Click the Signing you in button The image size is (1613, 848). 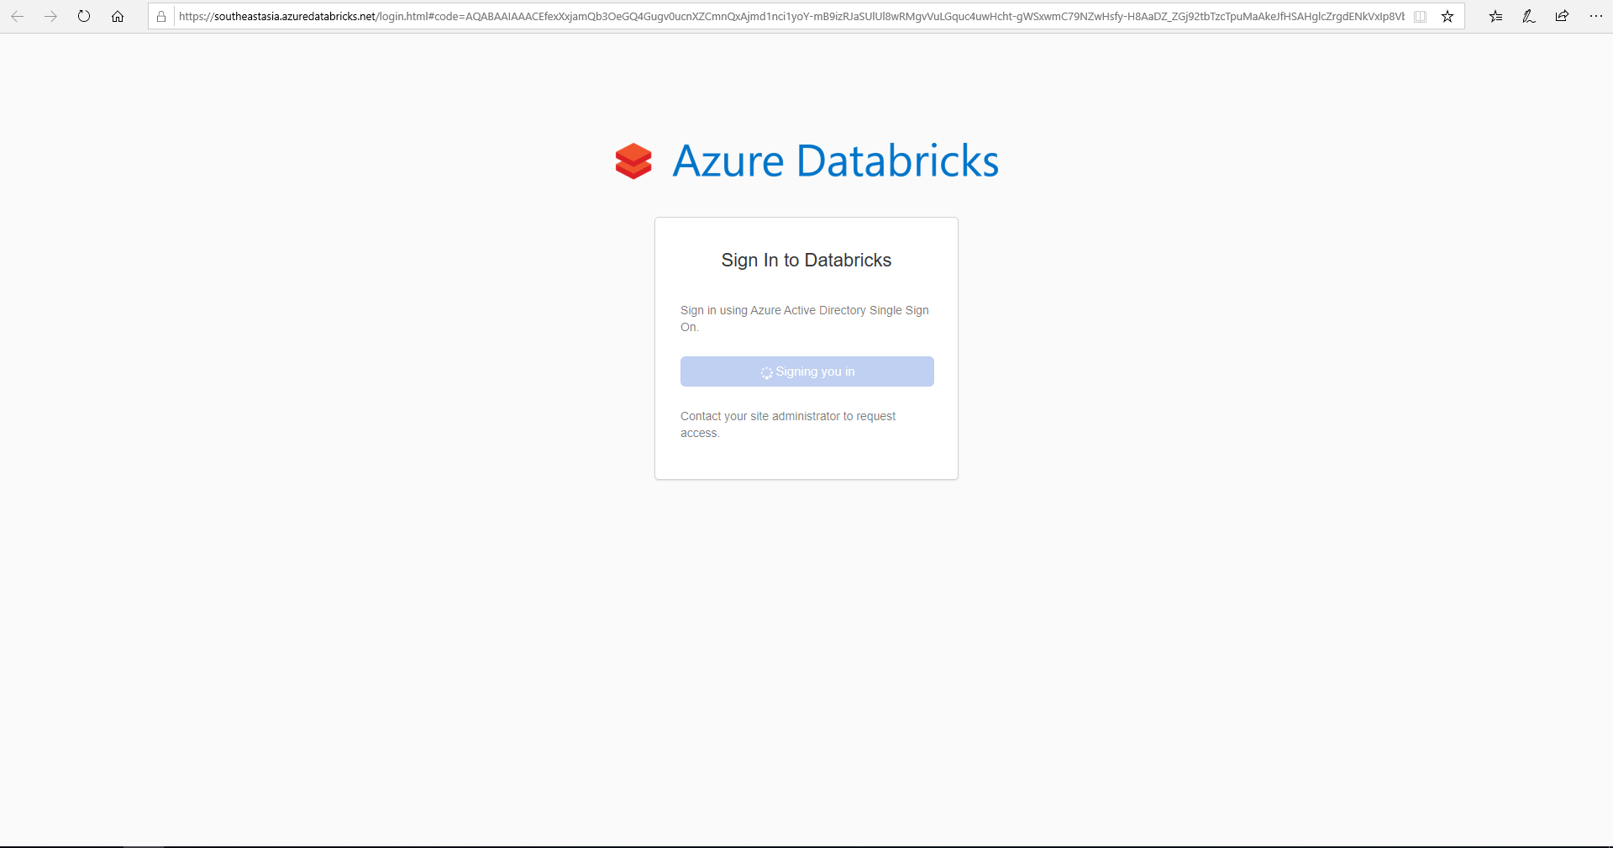(806, 371)
